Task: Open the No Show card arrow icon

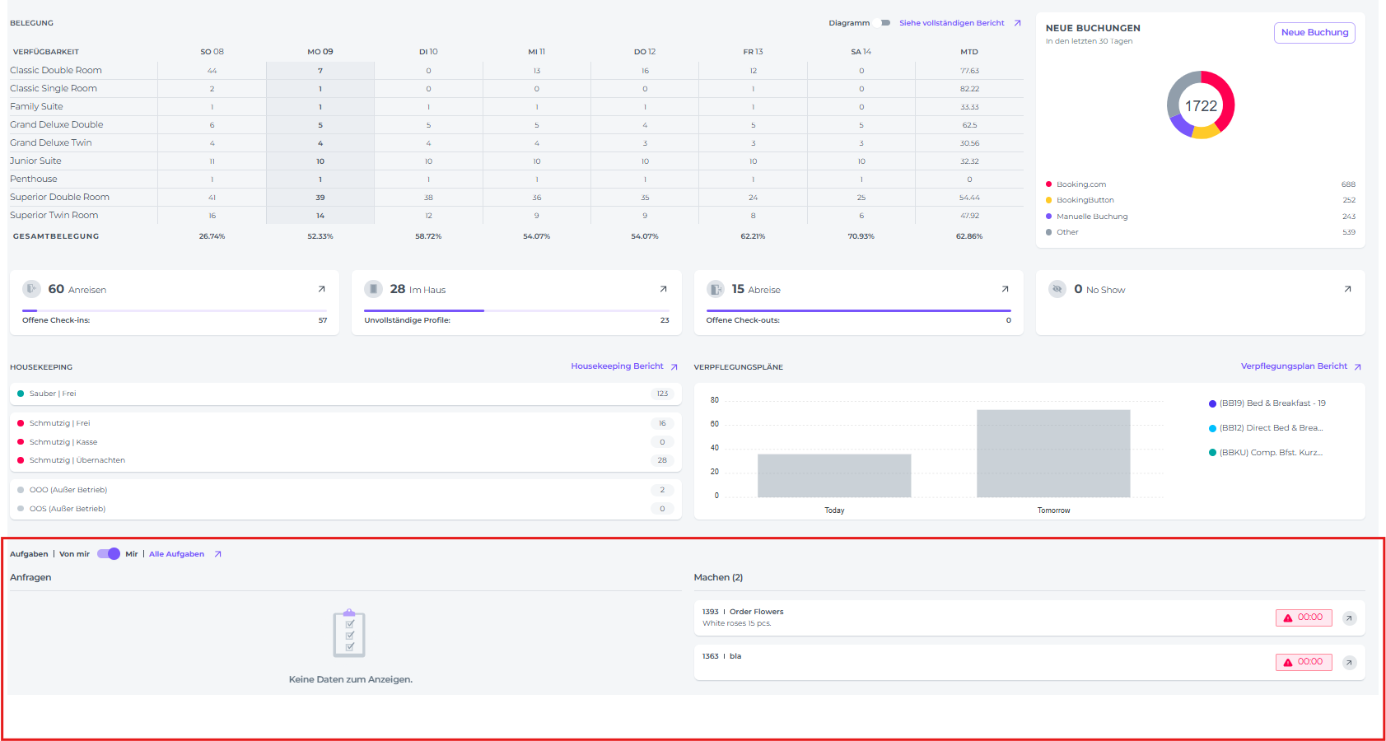Action: click(1347, 289)
